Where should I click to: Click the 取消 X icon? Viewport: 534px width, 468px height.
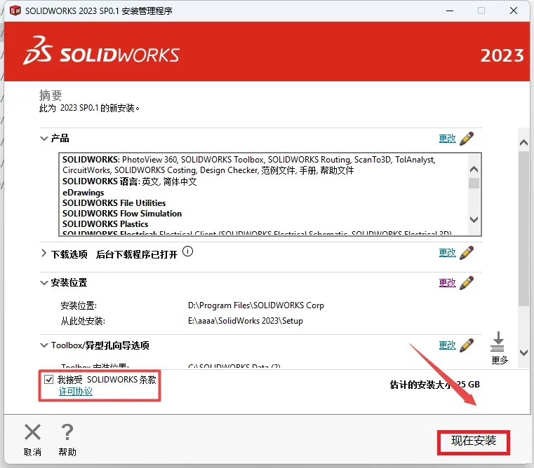click(x=33, y=432)
